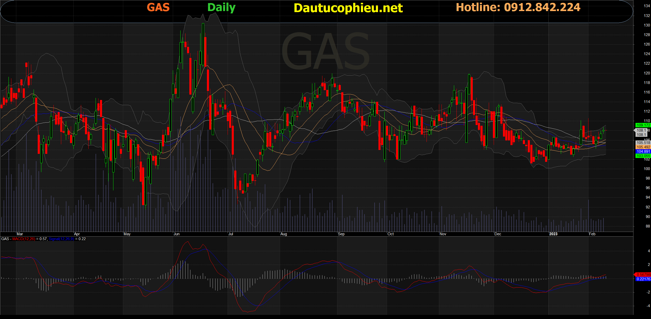Select the green 103.055 price tag
The height and width of the screenshot is (319, 651).
tap(643, 156)
